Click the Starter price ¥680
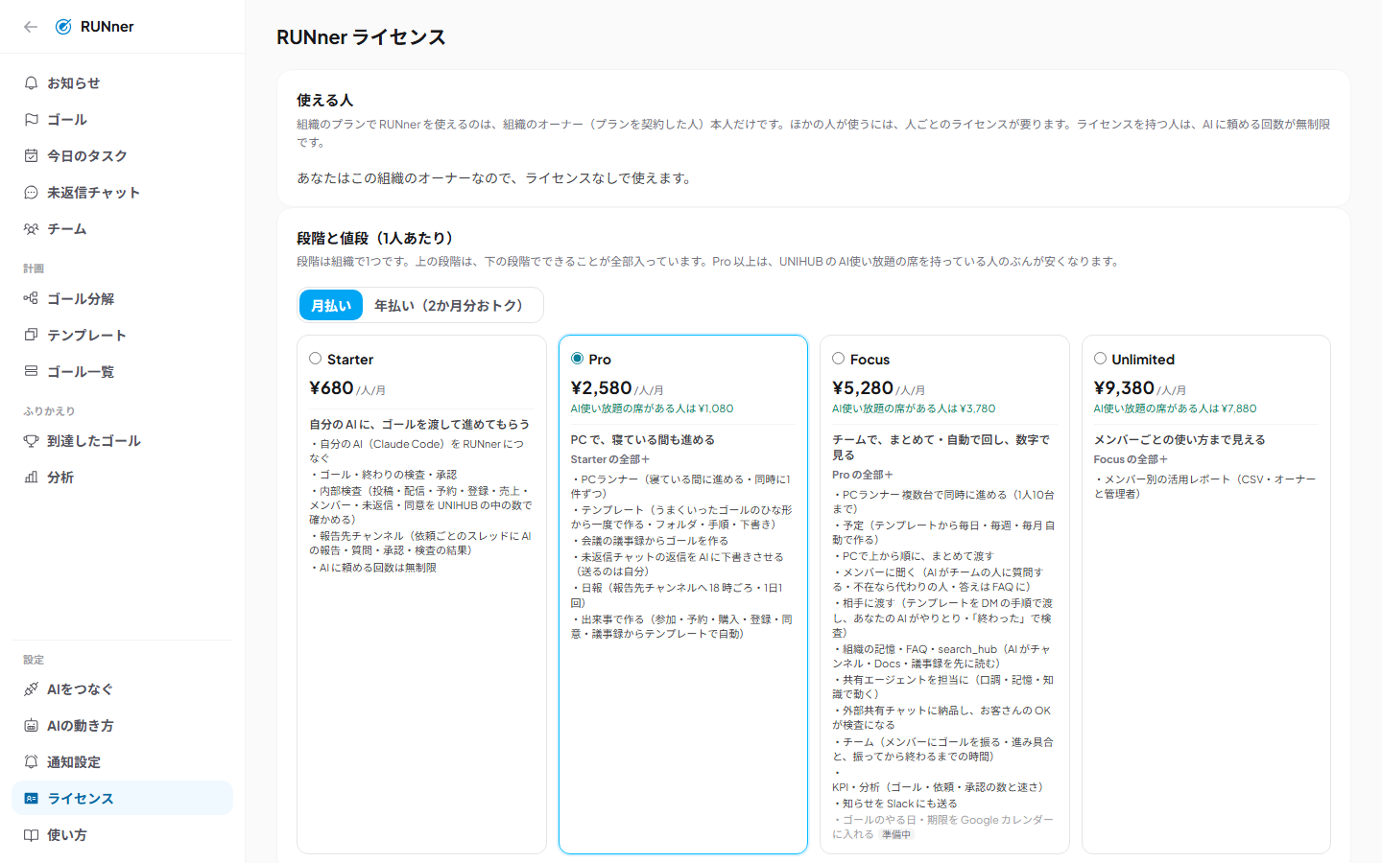The image size is (1382, 863). pos(331,388)
